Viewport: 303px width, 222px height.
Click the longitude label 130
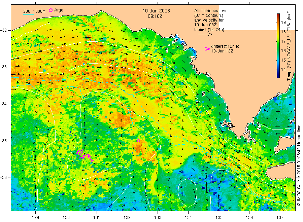click(66, 218)
